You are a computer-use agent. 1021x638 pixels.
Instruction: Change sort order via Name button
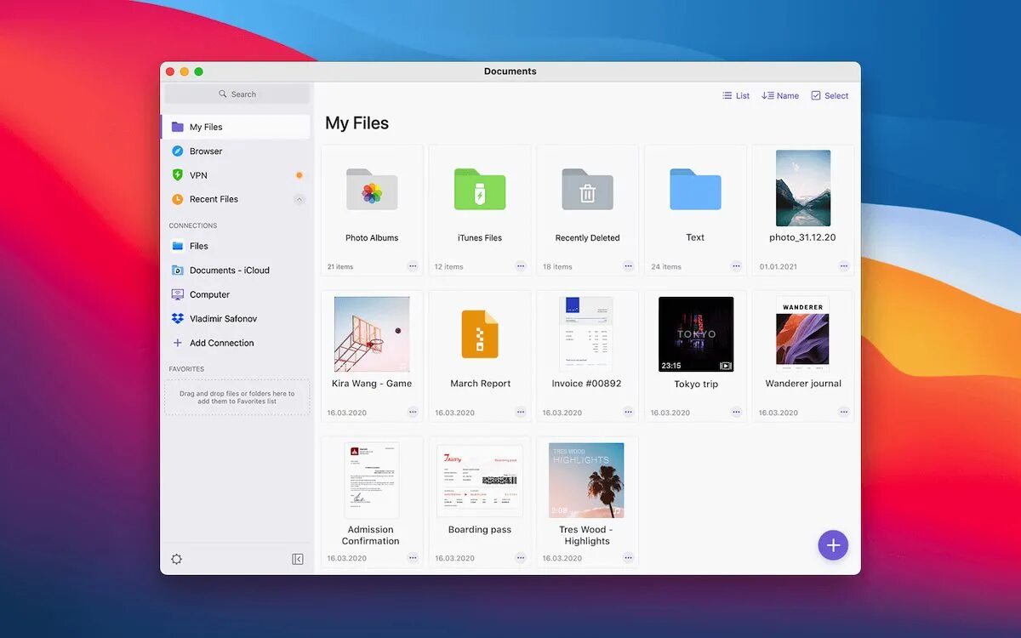click(780, 95)
